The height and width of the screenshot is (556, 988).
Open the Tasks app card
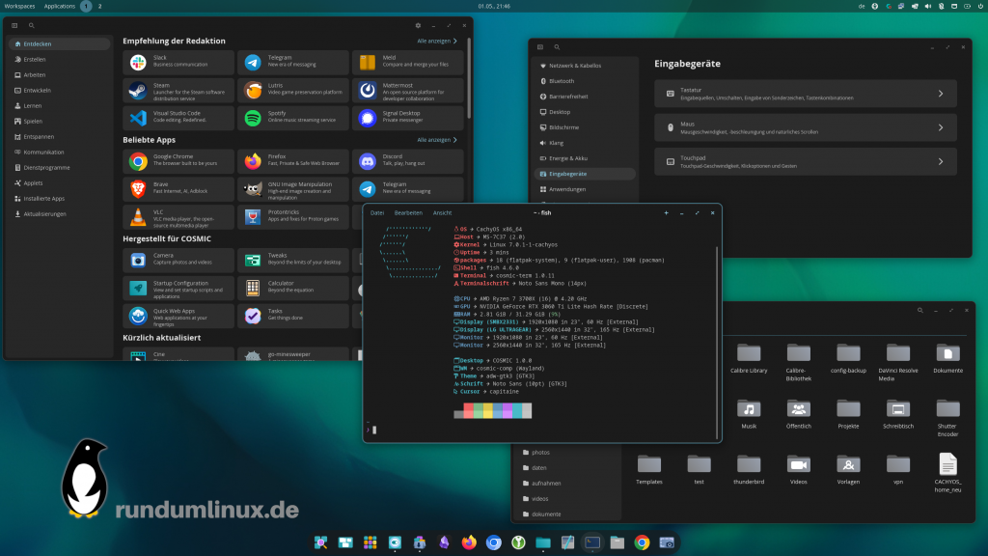pyautogui.click(x=293, y=316)
